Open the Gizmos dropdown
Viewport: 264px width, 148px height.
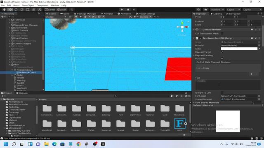coord(146,17)
